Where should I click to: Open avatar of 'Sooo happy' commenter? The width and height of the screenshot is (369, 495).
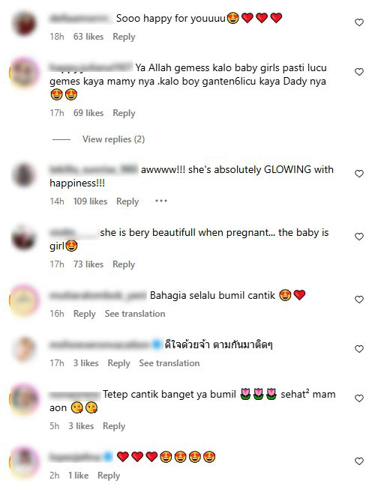click(25, 24)
